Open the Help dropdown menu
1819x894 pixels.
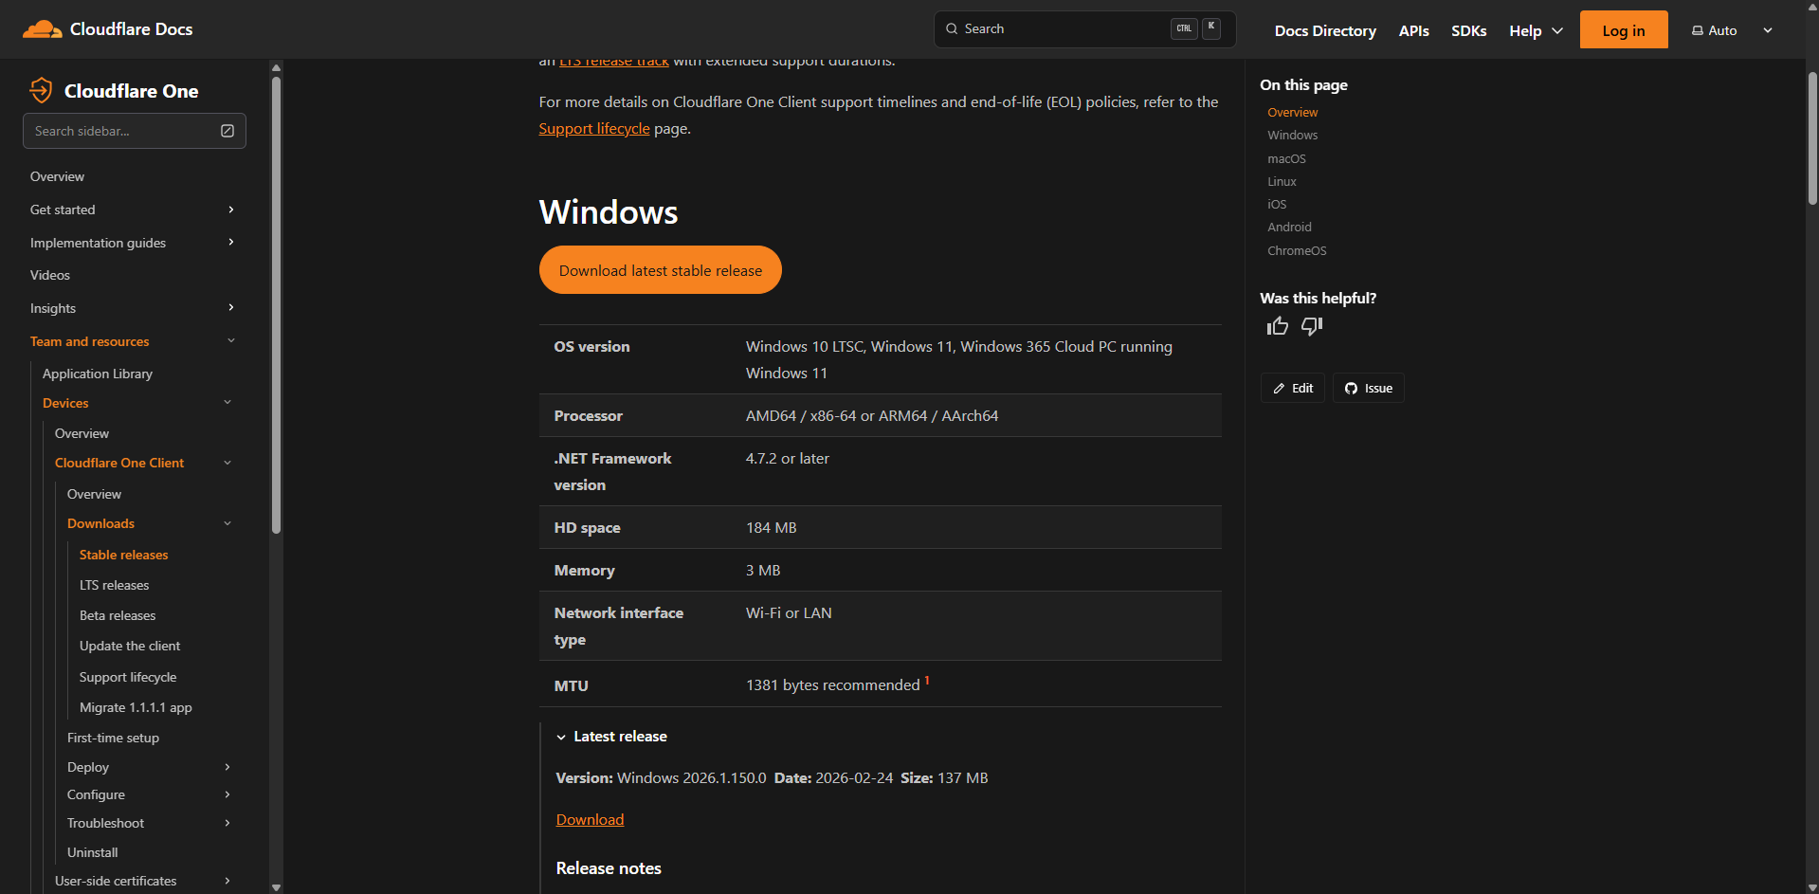(1536, 31)
